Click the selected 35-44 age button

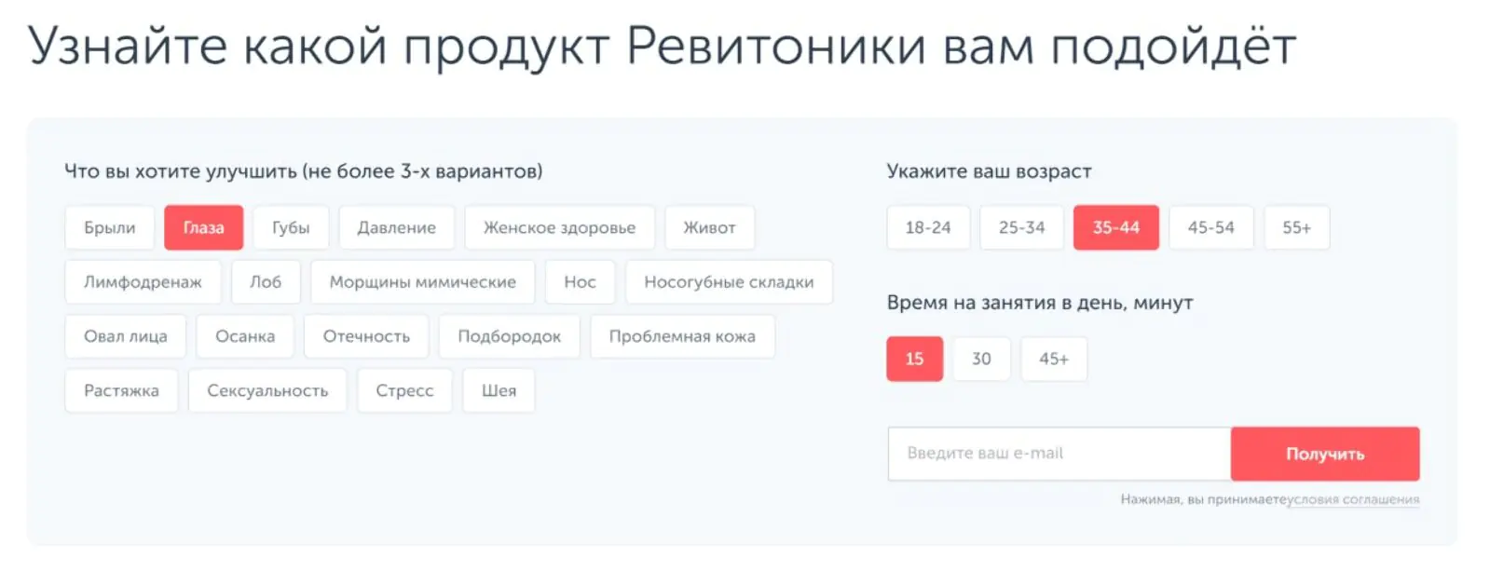click(x=1116, y=227)
